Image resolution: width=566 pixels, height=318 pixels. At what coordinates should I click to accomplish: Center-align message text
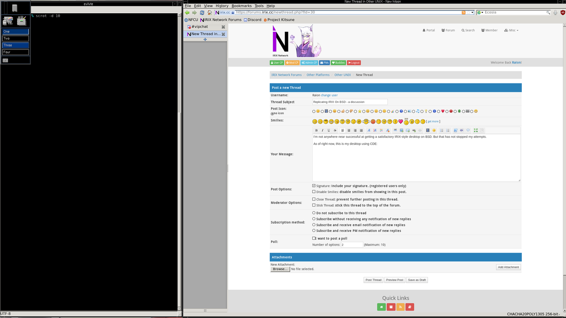point(349,130)
